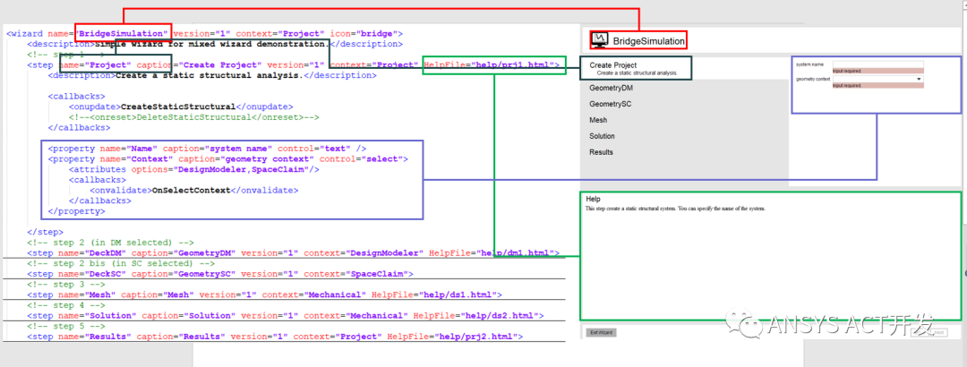Click the Help panel heading
Viewport: 967px width, 367px height.
pyautogui.click(x=593, y=200)
